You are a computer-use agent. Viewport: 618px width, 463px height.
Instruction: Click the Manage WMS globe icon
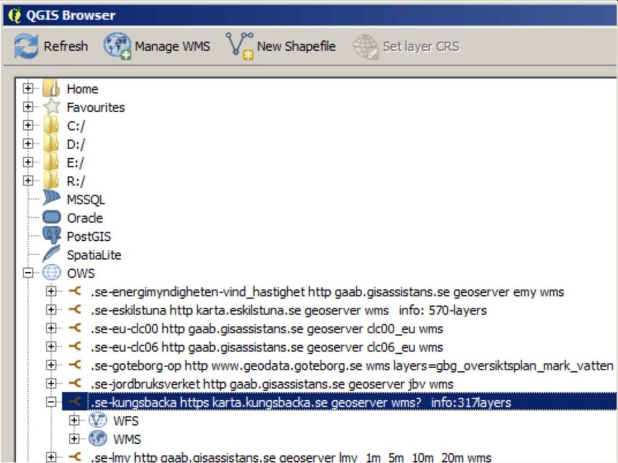118,46
